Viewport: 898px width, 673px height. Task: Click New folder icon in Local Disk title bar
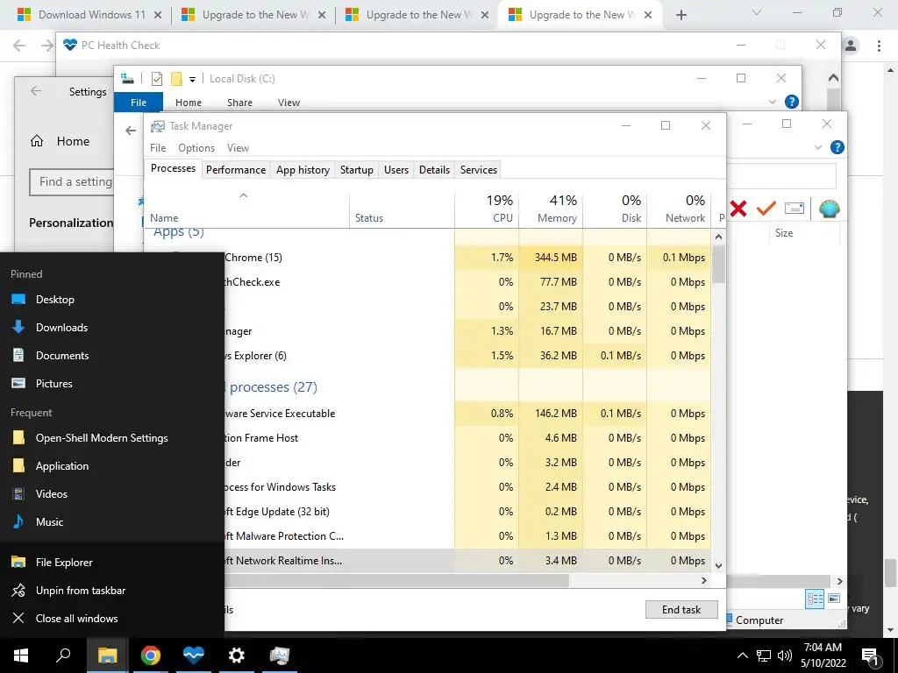(176, 79)
